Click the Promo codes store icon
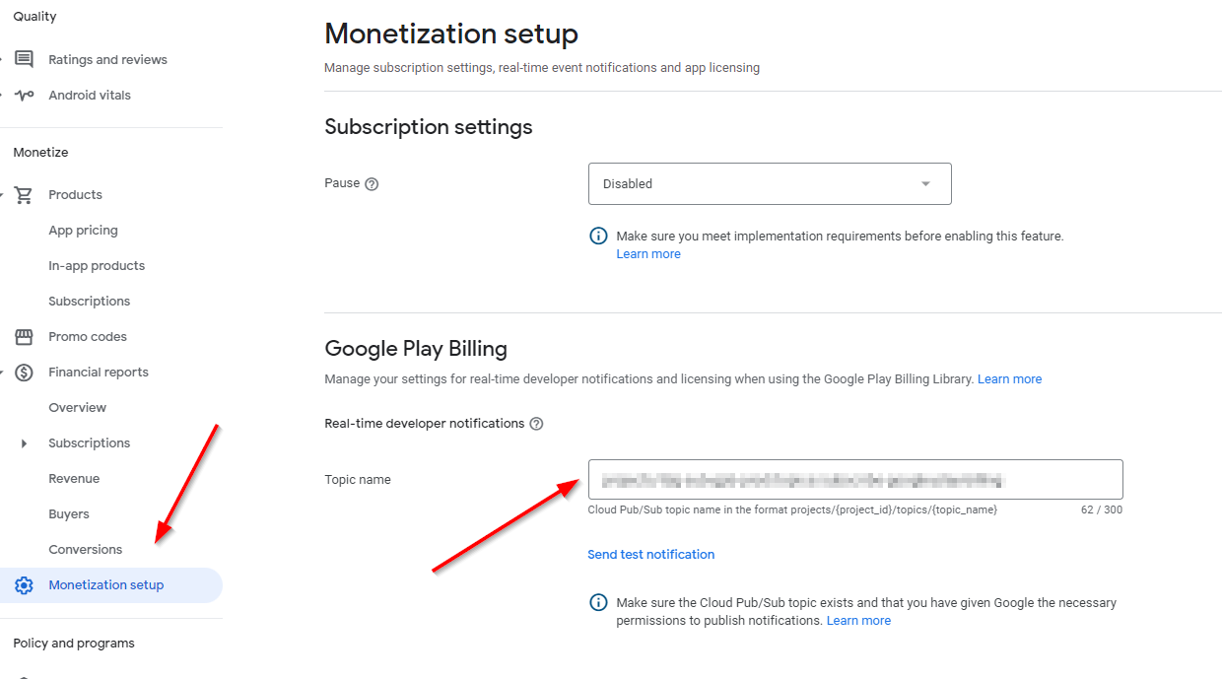The image size is (1222, 679). click(24, 337)
